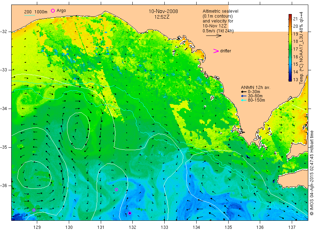Click the IMOS copyright timestamp text
This screenshot has height=232, width=316.
pos(312,173)
